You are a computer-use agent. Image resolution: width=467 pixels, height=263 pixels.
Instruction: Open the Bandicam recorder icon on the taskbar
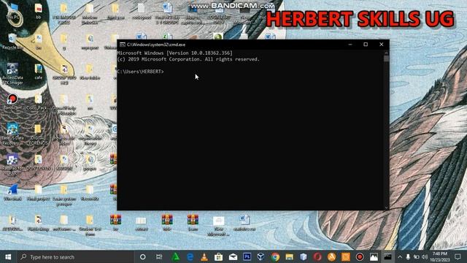[360, 256]
